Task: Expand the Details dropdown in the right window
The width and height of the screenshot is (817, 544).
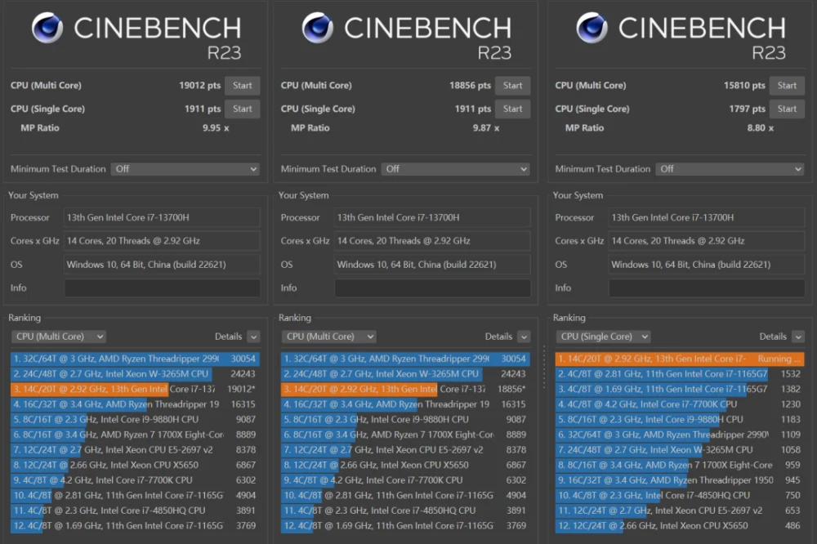Action: click(x=797, y=337)
